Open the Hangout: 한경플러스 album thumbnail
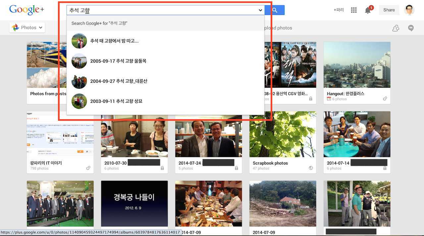This screenshot has width=424, height=236. tap(357, 65)
